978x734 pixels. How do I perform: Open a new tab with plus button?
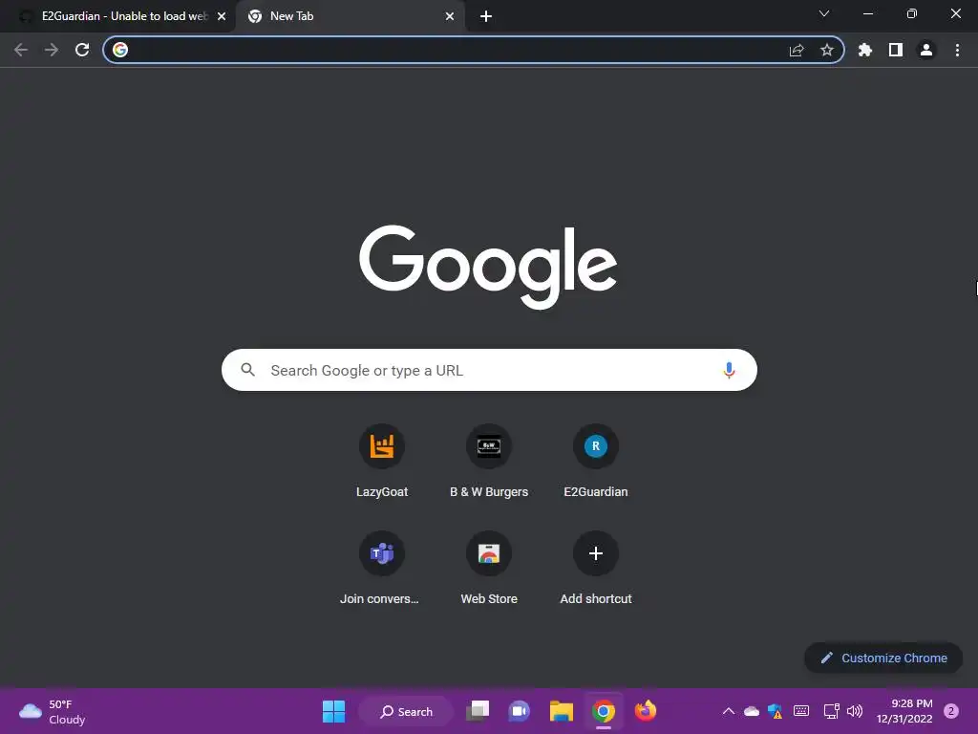click(486, 16)
